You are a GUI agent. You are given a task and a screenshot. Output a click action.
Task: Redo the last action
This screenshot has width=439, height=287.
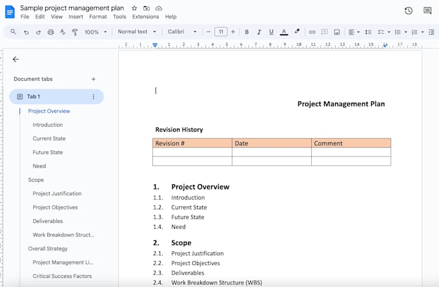click(38, 32)
